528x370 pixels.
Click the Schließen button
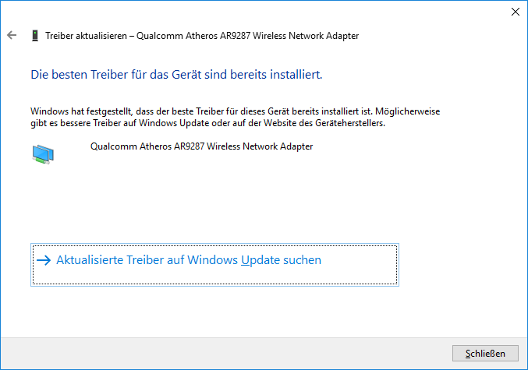tap(485, 353)
